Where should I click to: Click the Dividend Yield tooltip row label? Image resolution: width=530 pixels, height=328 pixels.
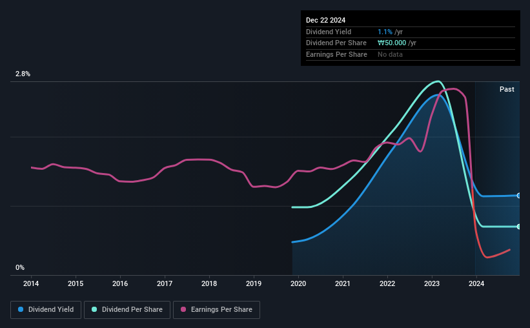(x=329, y=32)
